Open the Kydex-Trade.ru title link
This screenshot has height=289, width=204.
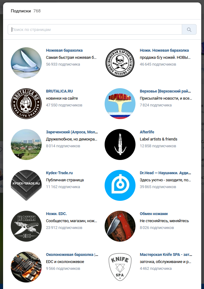59,173
